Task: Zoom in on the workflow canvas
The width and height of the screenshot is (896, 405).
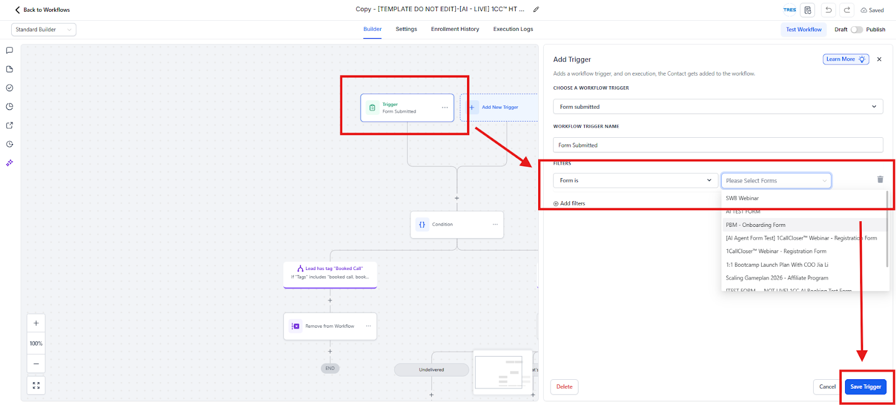Action: coord(36,323)
